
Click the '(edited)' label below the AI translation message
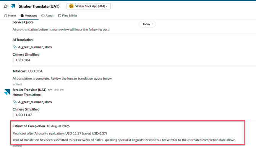[x=17, y=84]
